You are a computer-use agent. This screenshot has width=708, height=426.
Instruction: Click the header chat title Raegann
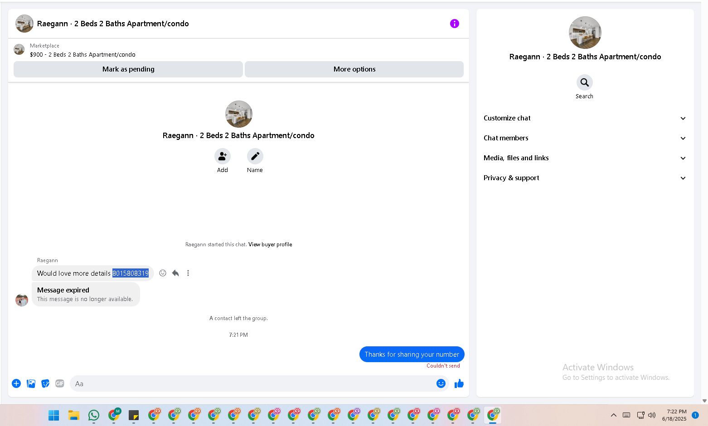tap(113, 24)
